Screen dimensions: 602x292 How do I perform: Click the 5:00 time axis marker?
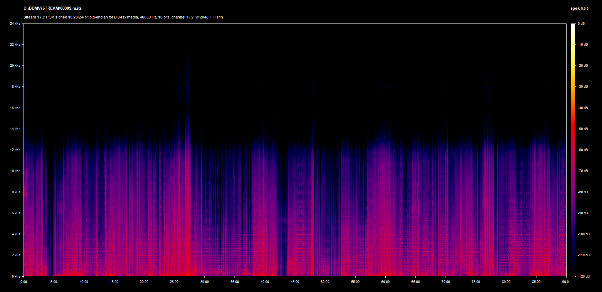54,282
